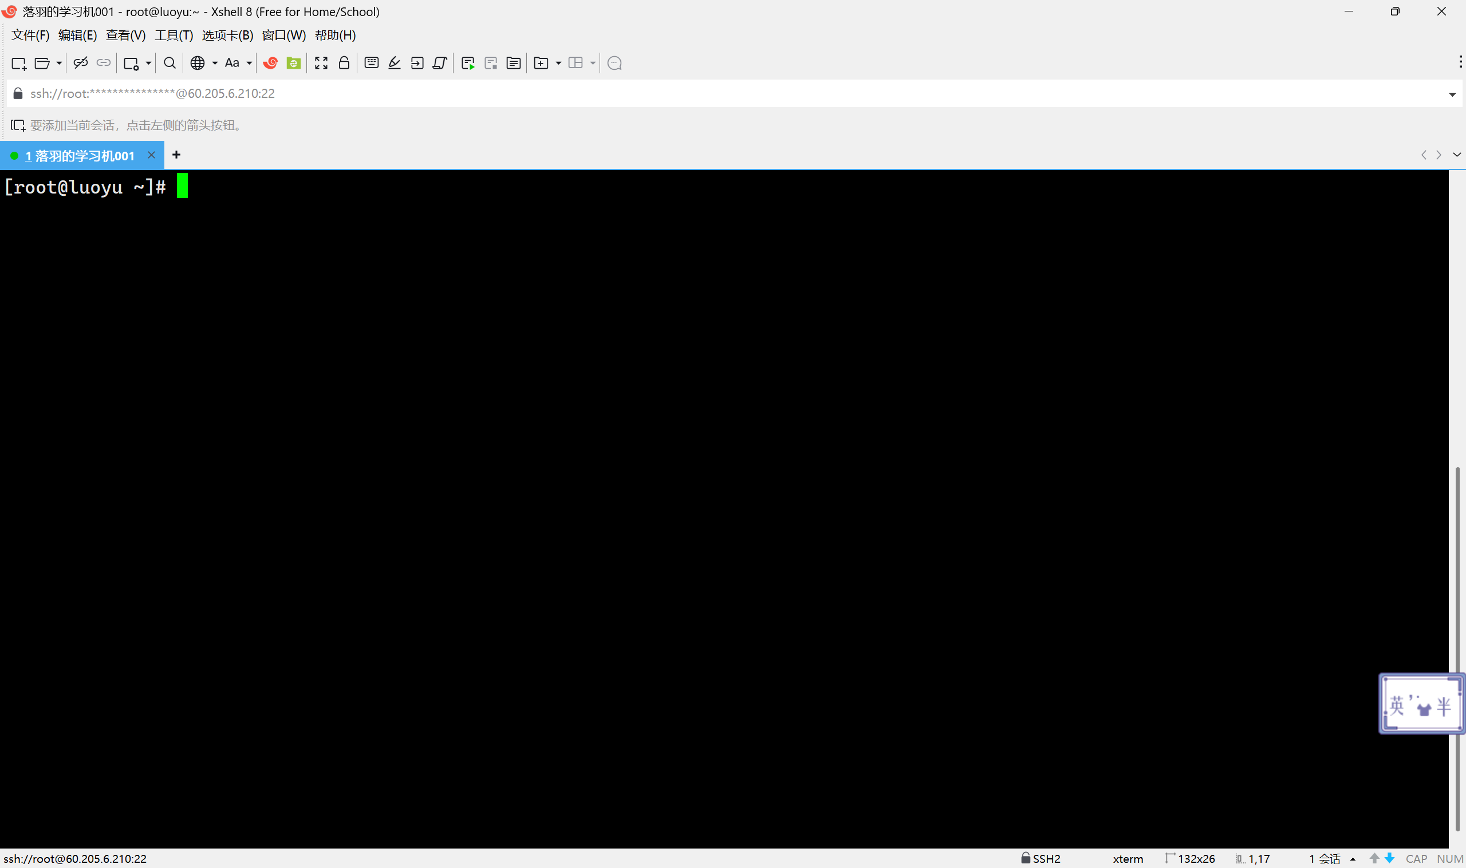Start logging with the green play icon
Image resolution: width=1466 pixels, height=868 pixels.
467,63
